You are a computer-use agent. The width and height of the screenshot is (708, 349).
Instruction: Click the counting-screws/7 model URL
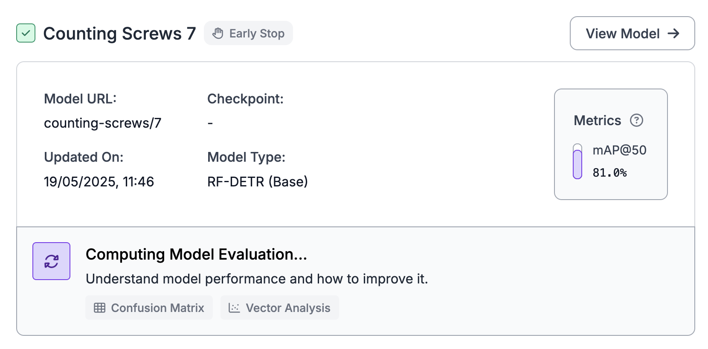tap(102, 123)
